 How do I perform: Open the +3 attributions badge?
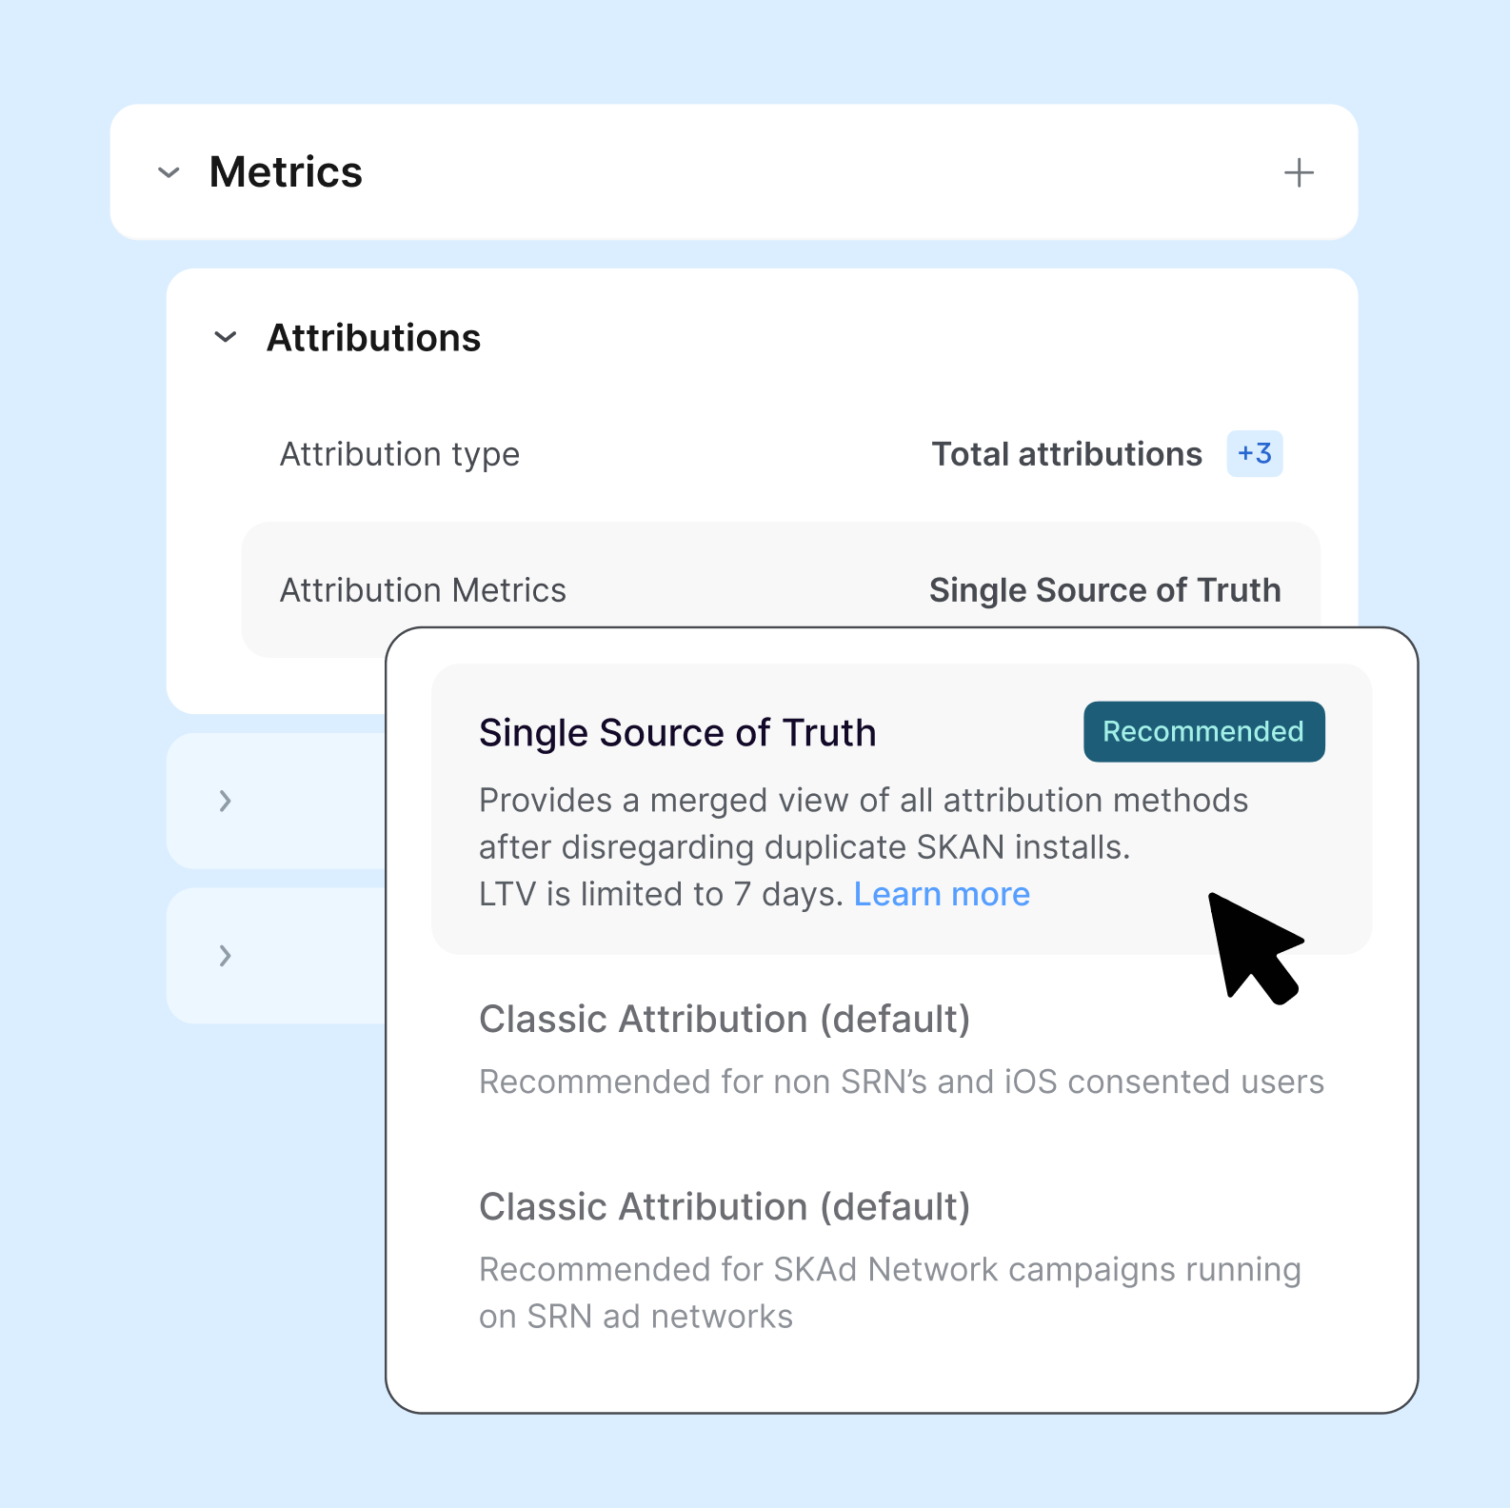click(1254, 454)
